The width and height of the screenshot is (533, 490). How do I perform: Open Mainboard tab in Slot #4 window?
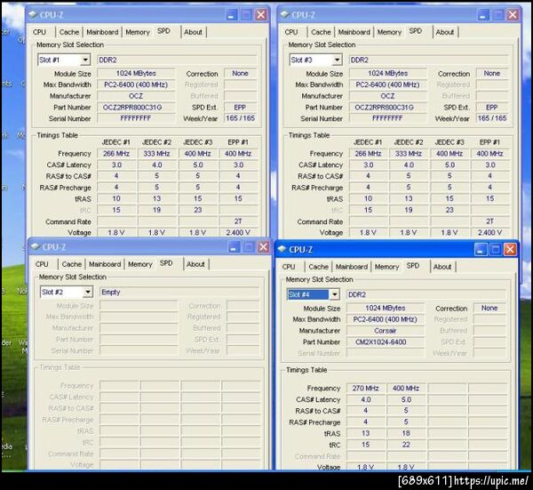pos(352,267)
